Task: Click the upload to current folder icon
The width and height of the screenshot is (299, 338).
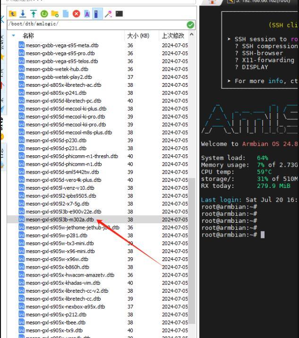Action: 34,14
